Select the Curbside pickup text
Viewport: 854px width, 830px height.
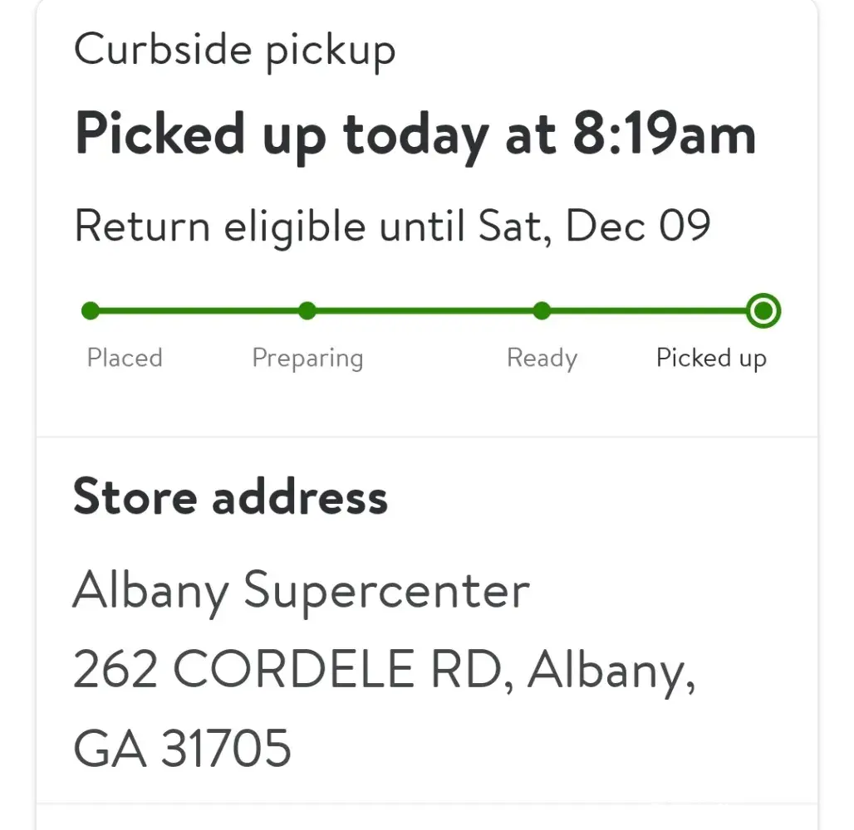pos(235,51)
